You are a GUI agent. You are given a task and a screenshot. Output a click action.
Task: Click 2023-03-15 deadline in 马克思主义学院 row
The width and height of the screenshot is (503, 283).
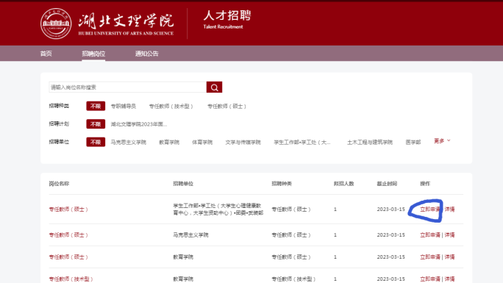(x=390, y=235)
